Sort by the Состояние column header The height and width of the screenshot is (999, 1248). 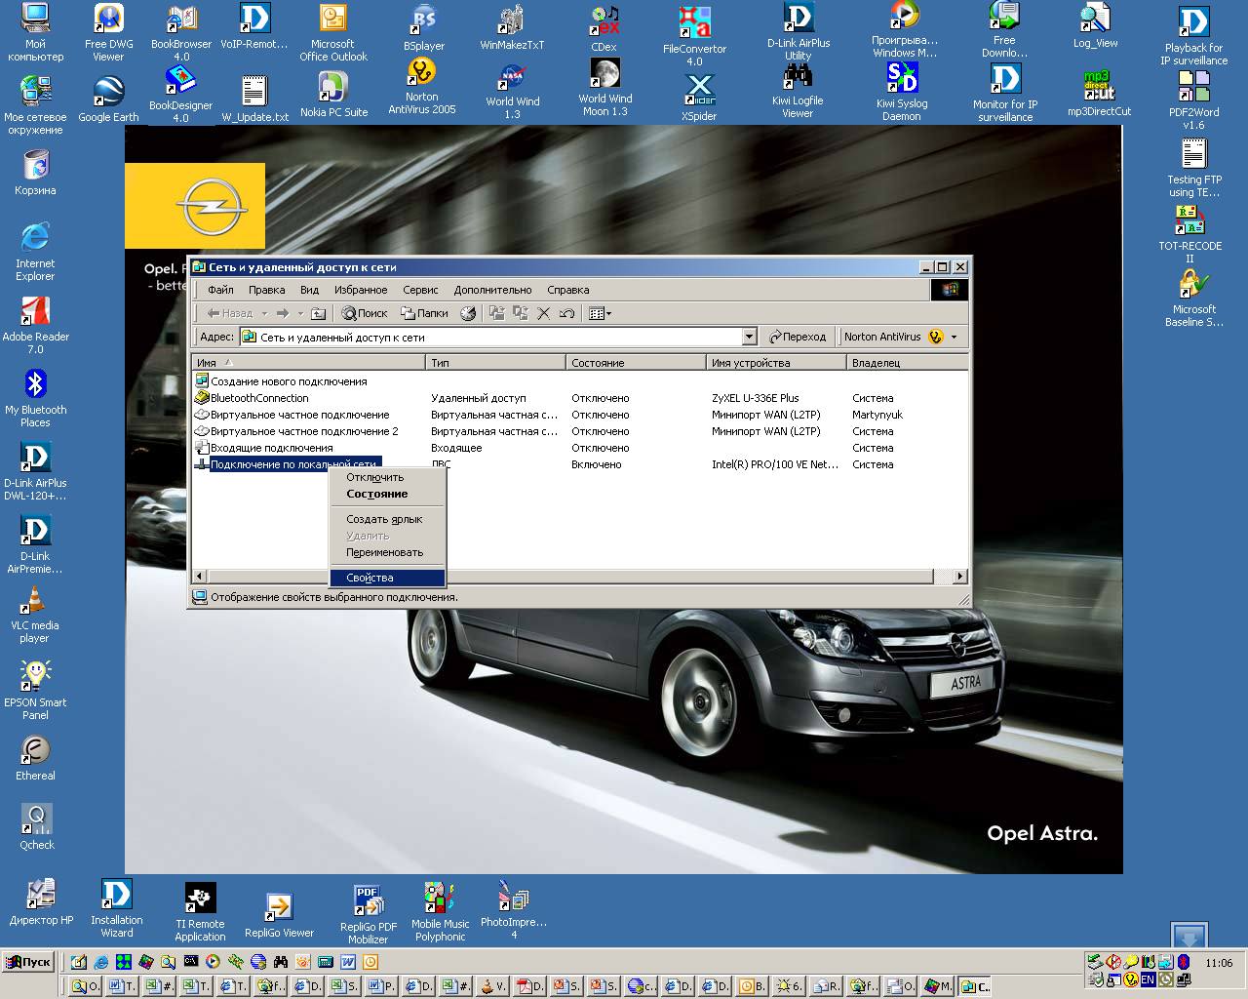point(598,362)
